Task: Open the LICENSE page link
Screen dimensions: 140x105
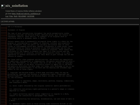Action: pyautogui.click(x=31, y=16)
